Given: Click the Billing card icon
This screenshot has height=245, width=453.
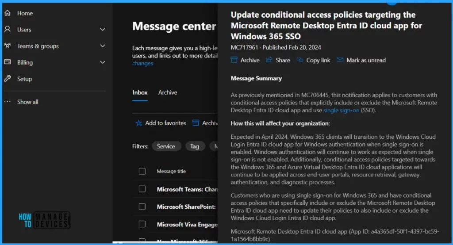Looking at the screenshot, I should tap(8, 62).
